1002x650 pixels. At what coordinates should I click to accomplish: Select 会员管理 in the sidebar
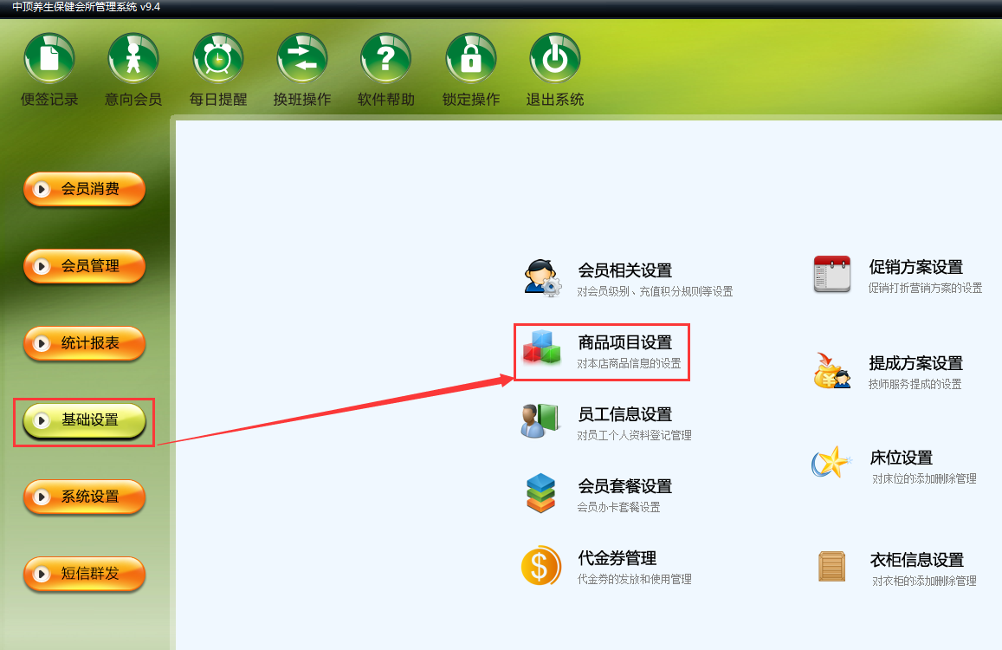[84, 266]
